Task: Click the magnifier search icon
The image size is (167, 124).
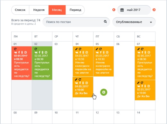Action: 105,22
